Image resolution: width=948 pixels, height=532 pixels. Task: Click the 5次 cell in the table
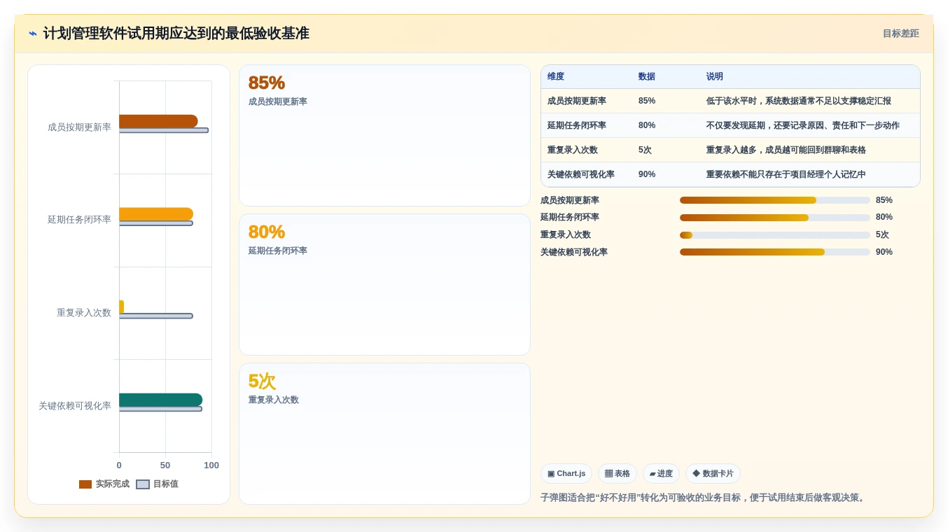645,150
